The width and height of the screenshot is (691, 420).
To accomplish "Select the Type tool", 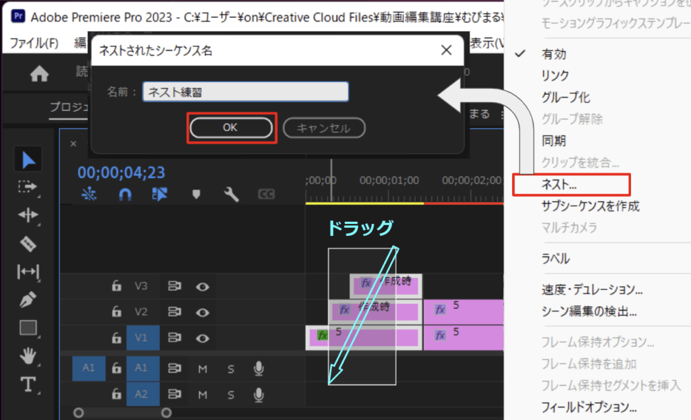I will [x=28, y=384].
